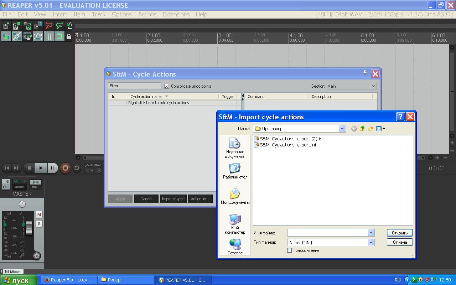Open the Options menu

[122, 14]
